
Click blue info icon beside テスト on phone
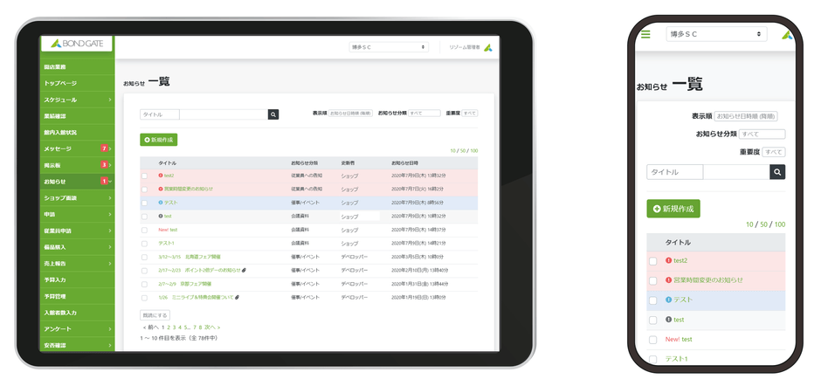coord(668,300)
